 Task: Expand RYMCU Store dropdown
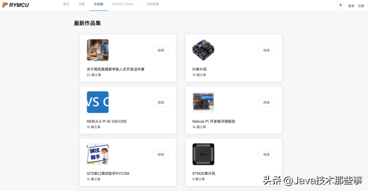pos(125,4)
